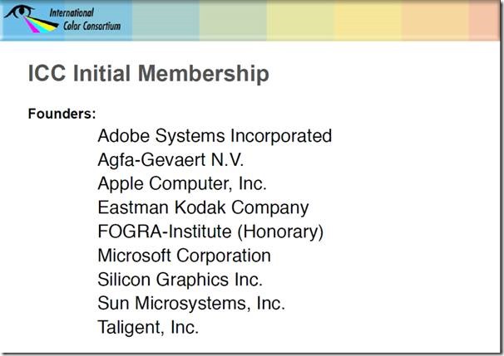Select Silicon Graphics Inc. entry
This screenshot has width=504, height=356.
[180, 280]
